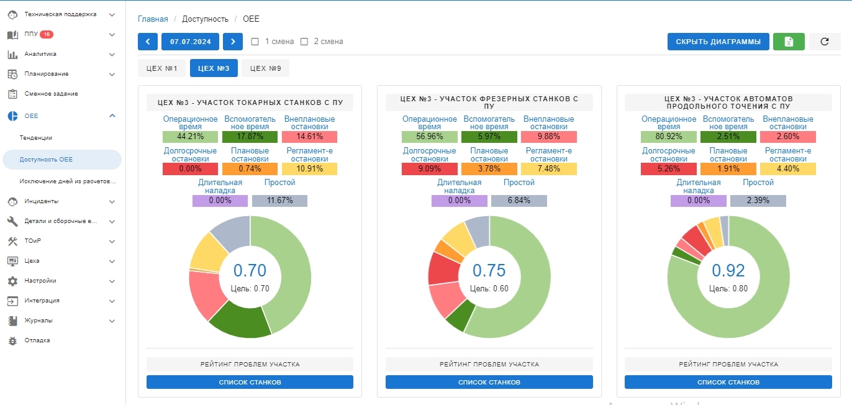The image size is (852, 405).
Task: Switch to the ЦЕХ №1 tab
Action: 161,68
